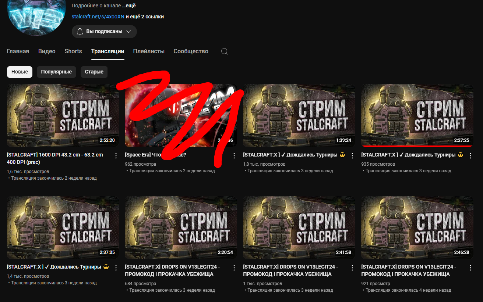Open the Shorts tab
Screen dimensions: 483x302
73,51
